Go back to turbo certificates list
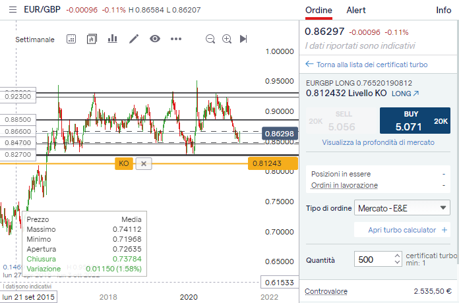 click(x=366, y=65)
